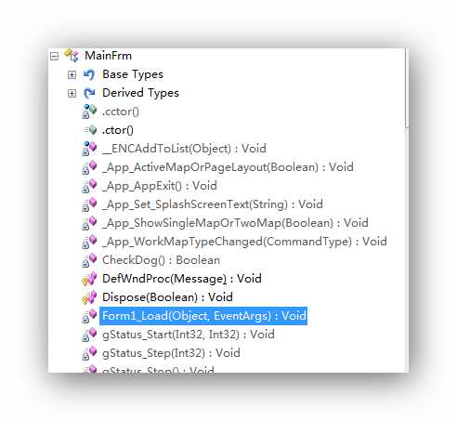
Task: Click the CheckDog method icon
Action: [89, 260]
